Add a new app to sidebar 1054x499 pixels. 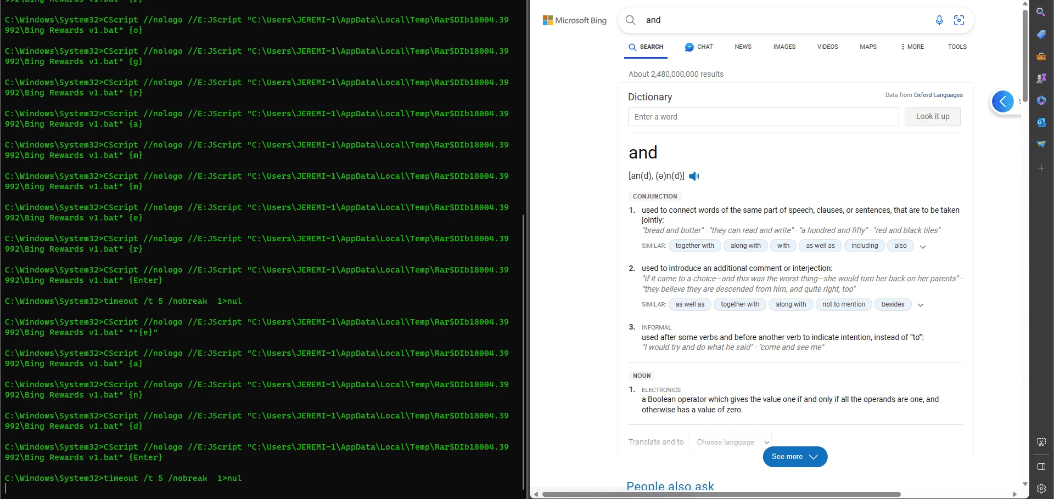click(1041, 168)
